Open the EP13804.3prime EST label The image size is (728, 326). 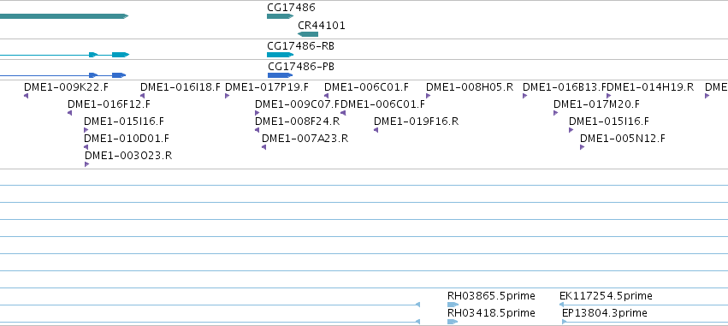pos(605,313)
